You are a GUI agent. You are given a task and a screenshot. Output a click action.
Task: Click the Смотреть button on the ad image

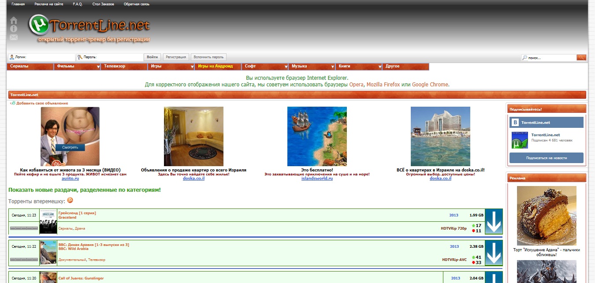click(70, 148)
